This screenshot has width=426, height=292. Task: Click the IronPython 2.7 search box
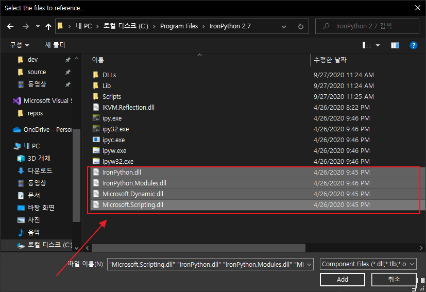click(367, 26)
